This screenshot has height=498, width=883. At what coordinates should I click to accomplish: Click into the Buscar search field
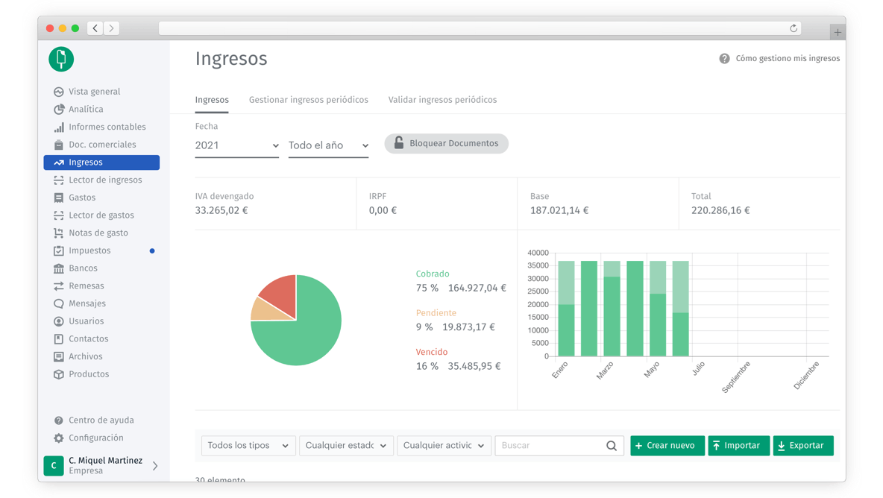pos(550,446)
